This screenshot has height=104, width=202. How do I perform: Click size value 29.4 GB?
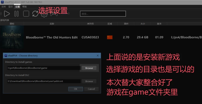pos(142,37)
